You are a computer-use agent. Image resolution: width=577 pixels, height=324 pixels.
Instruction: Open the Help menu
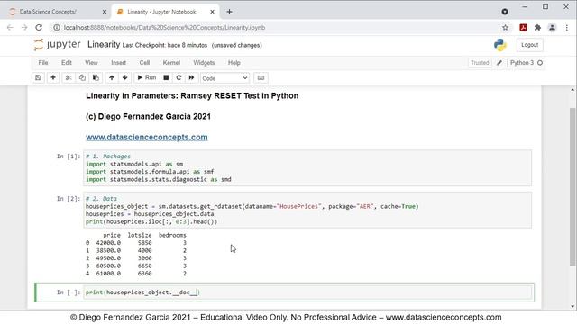234,63
